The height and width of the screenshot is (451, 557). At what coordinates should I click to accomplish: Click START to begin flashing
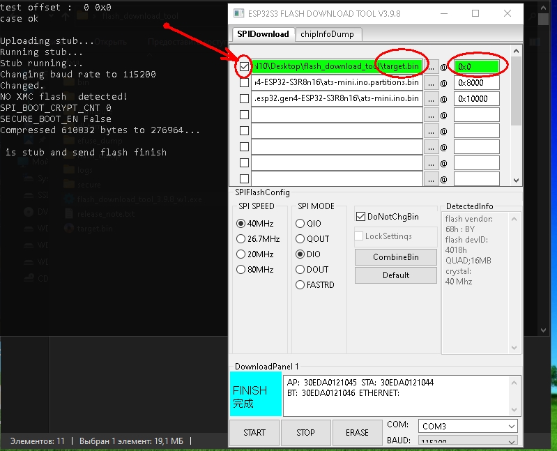254,433
